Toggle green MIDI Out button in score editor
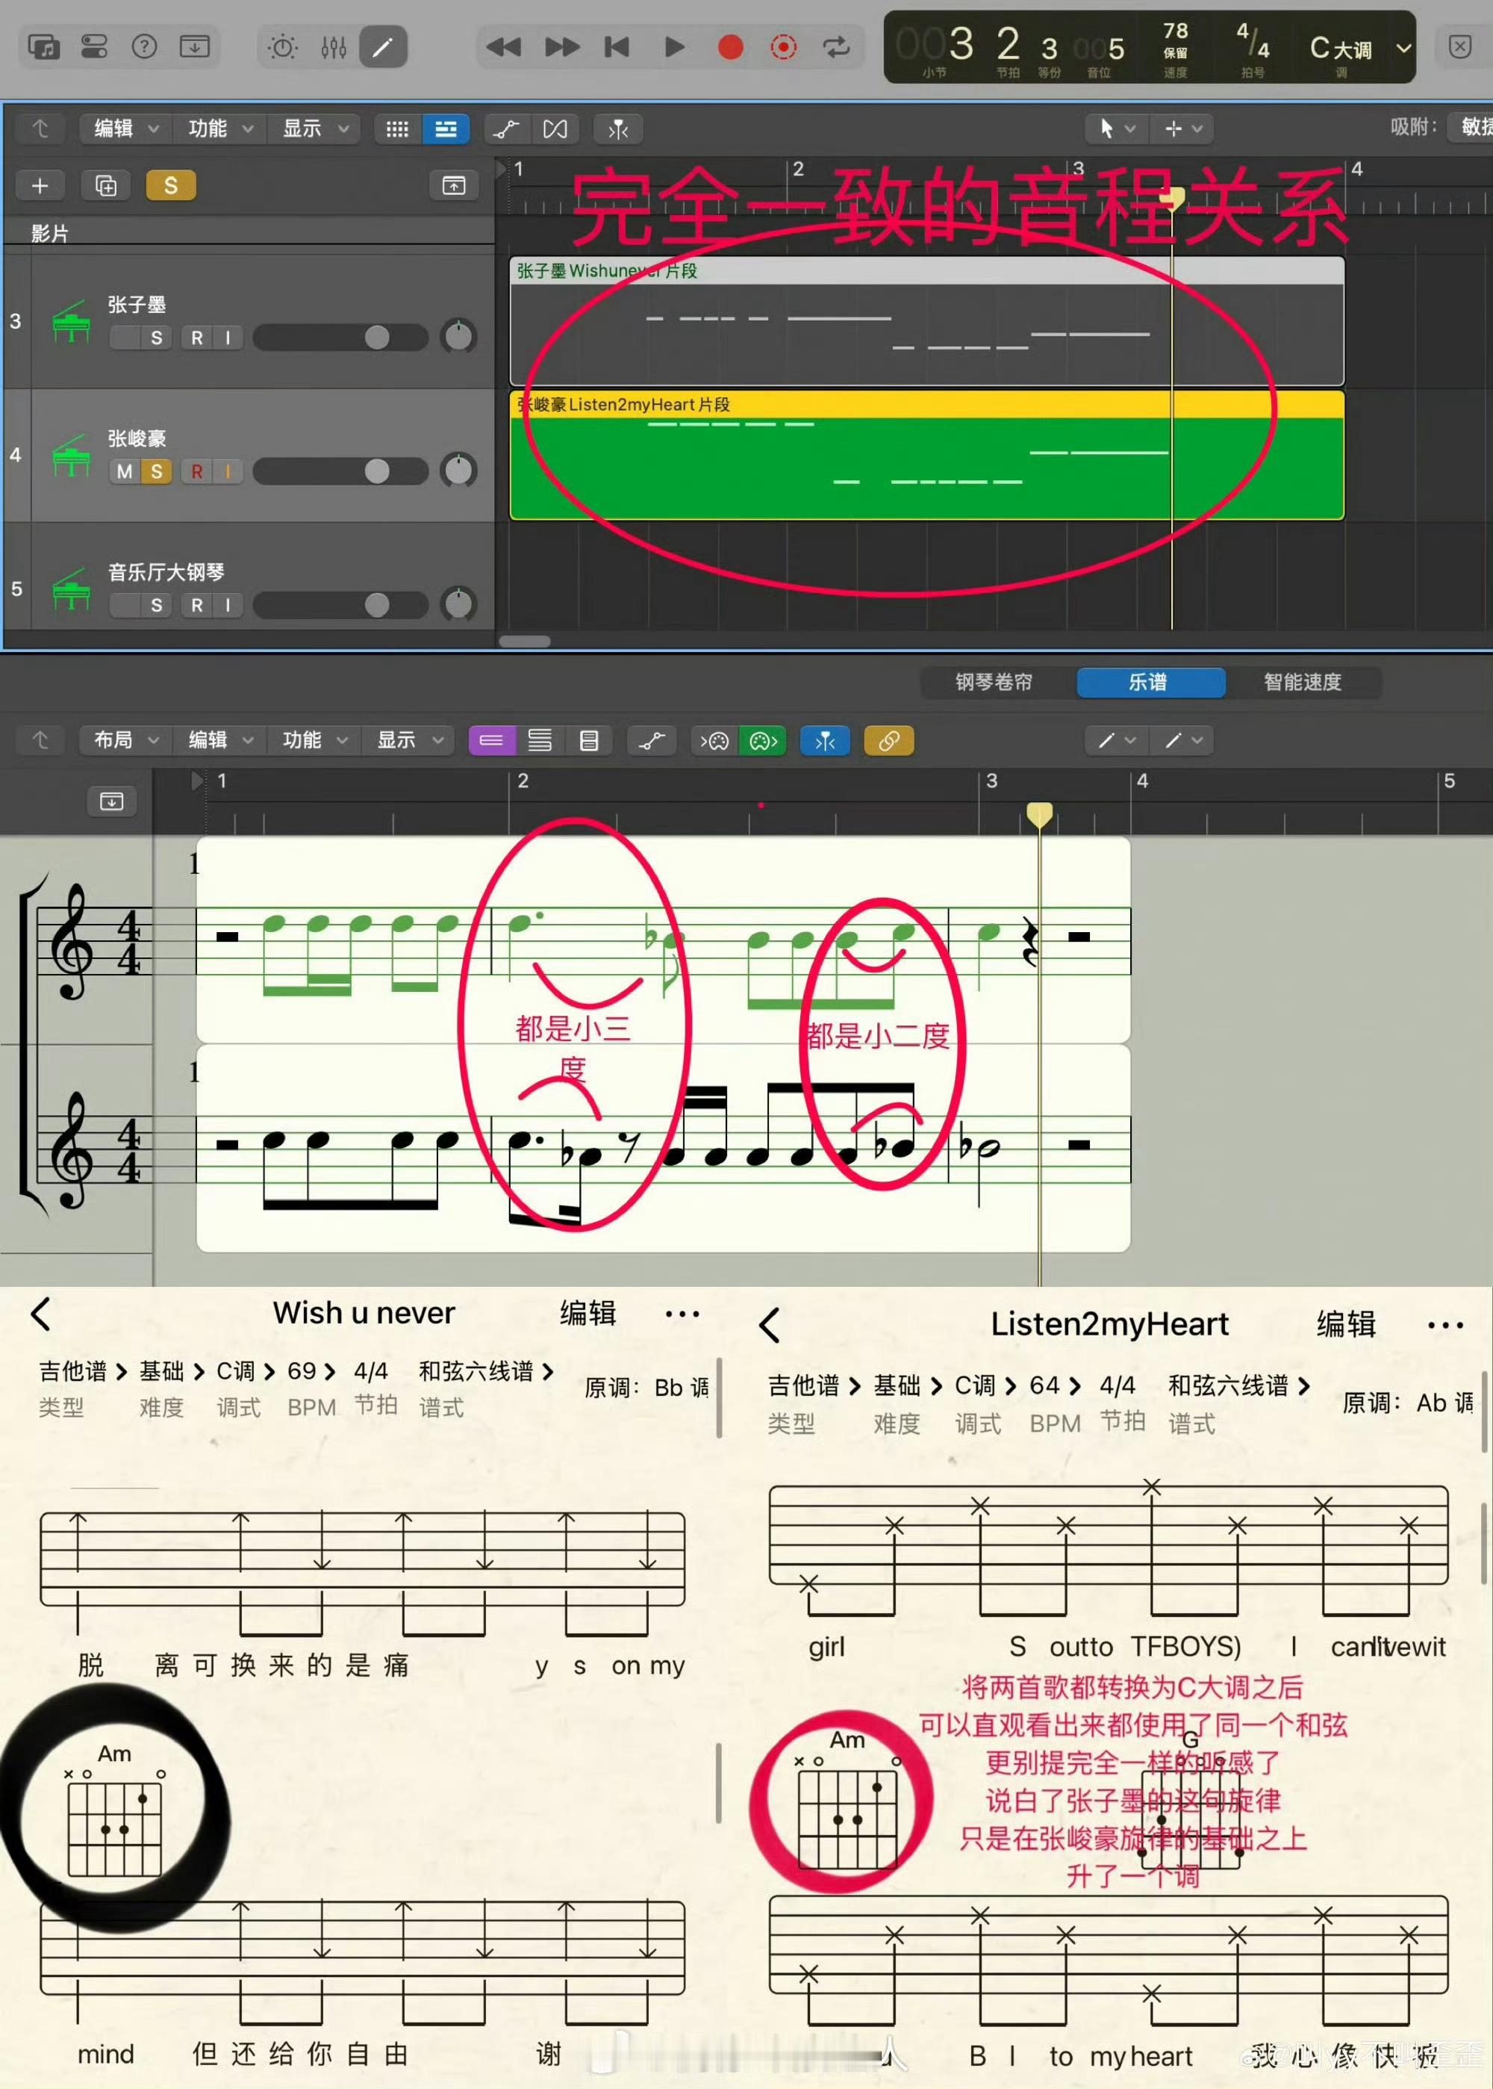This screenshot has width=1493, height=2089. pyautogui.click(x=763, y=740)
